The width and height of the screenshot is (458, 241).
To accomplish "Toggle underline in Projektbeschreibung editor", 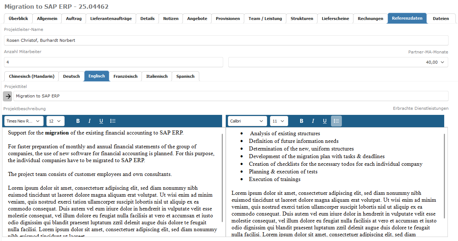I will point(101,121).
